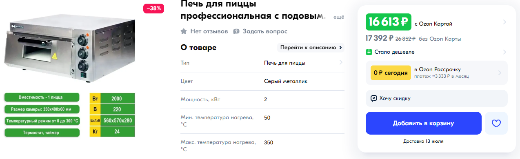The width and height of the screenshot is (520, 159).
Task: Open the Печь для пиццы type chevron
Action: click(341, 63)
